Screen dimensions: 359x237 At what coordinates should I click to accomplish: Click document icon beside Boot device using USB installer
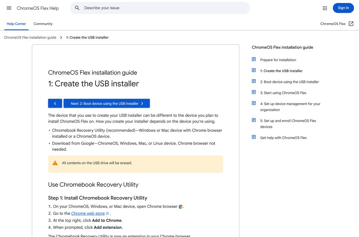click(x=254, y=81)
